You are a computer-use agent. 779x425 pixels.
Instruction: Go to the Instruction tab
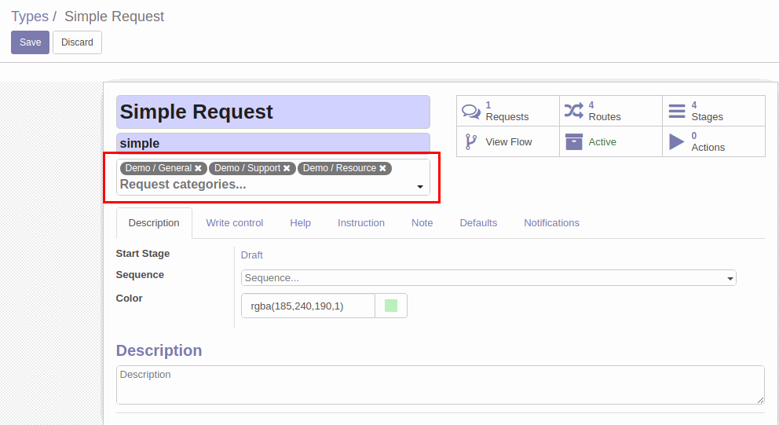coord(361,222)
